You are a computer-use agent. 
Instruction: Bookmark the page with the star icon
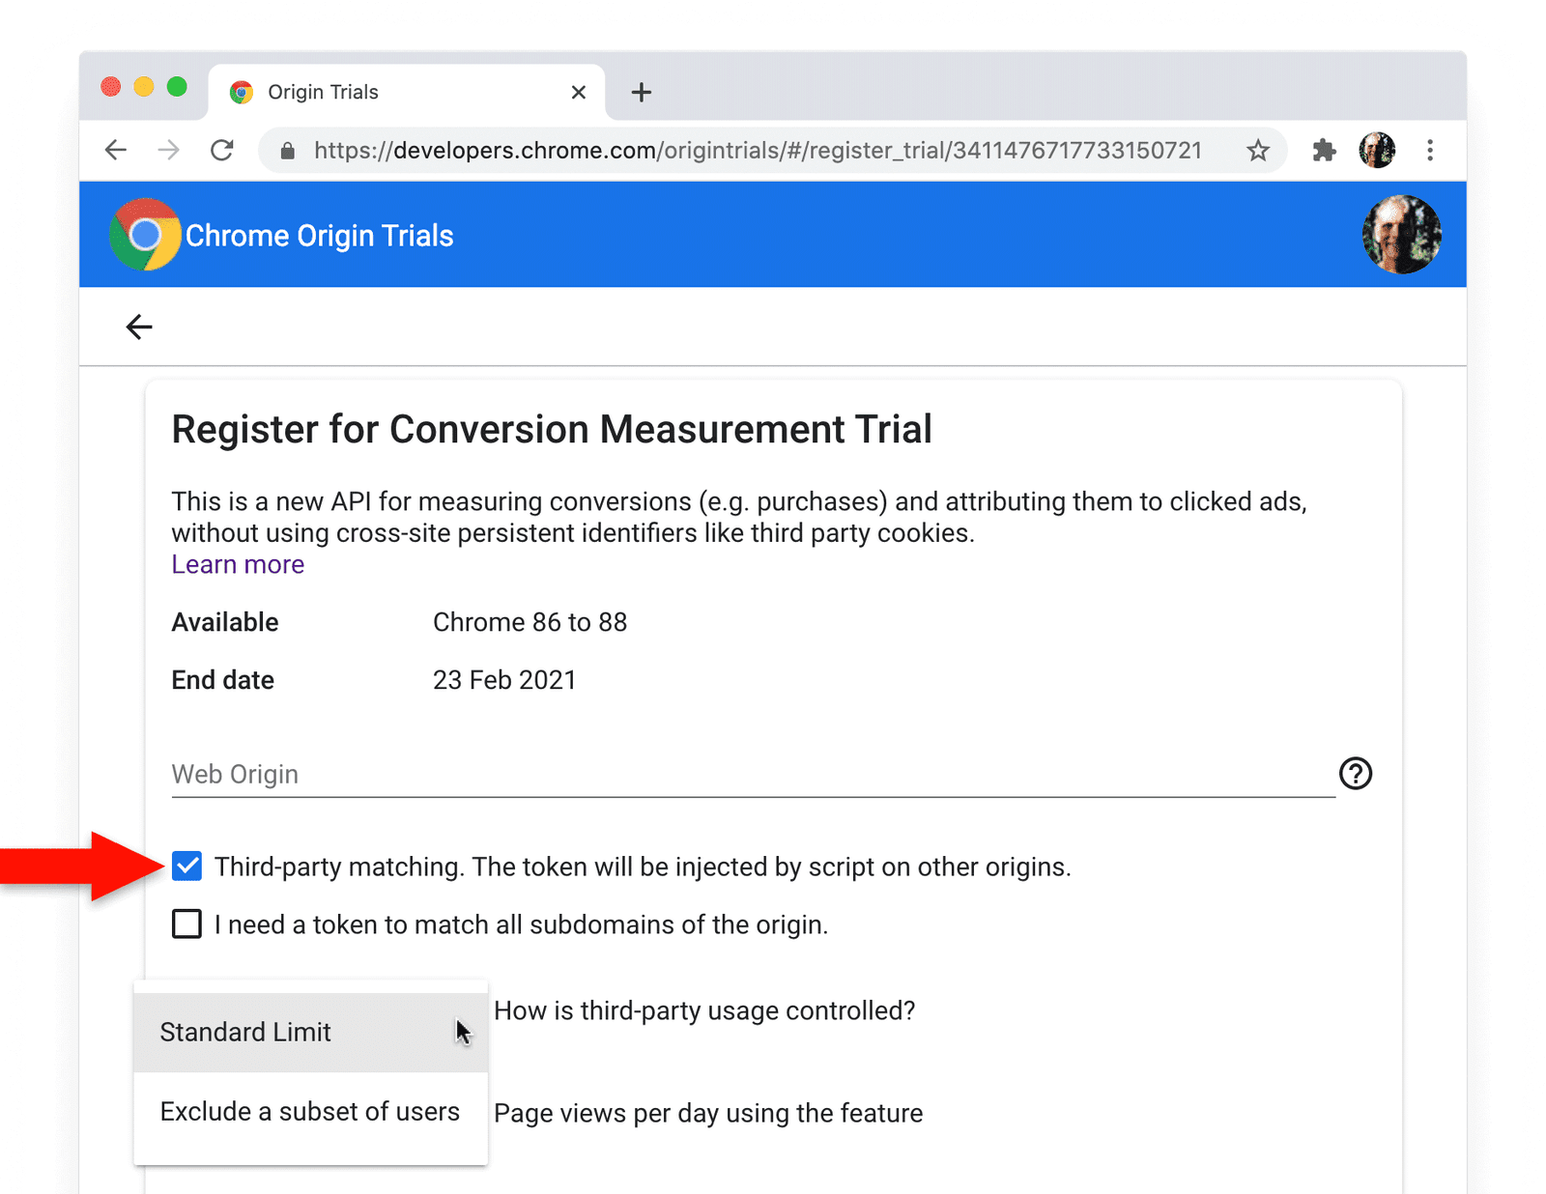[x=1257, y=150]
